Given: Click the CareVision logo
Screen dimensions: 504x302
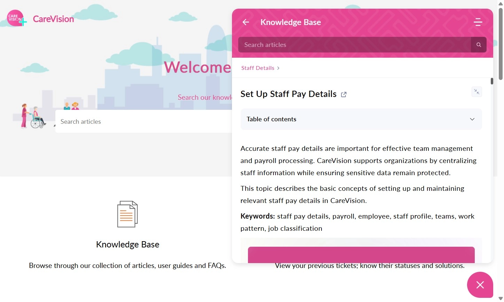Looking at the screenshot, I should tap(40, 18).
